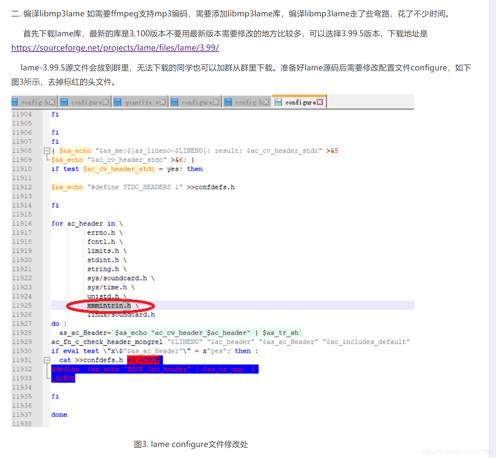Switch to the quantize.c tab
496x458 pixels.
140,102
